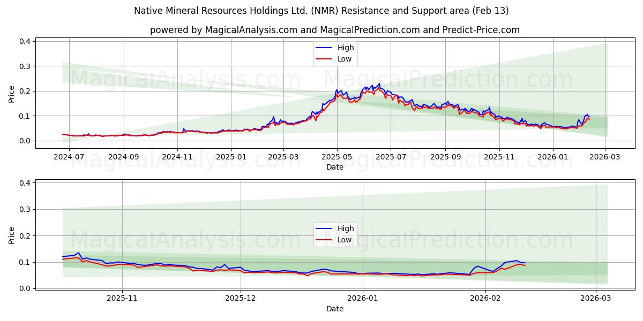Screen dimensions: 643x321
Task: Click the 2025-12 x-axis label on bottom chart
Action: [241, 299]
